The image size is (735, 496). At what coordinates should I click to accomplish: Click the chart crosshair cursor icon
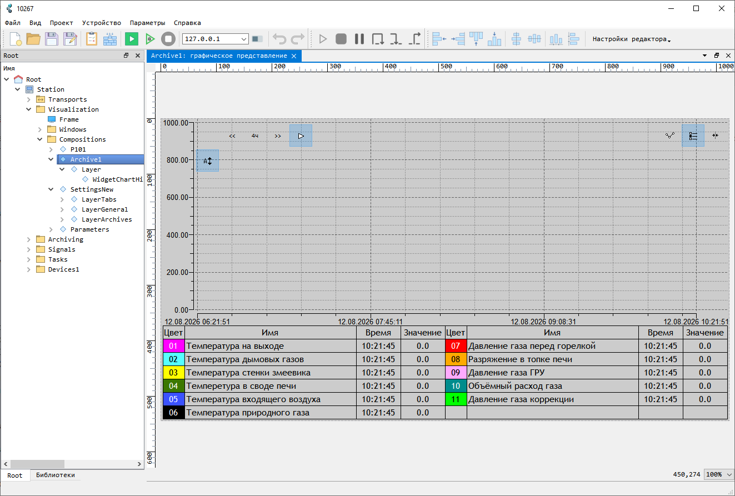(x=716, y=135)
